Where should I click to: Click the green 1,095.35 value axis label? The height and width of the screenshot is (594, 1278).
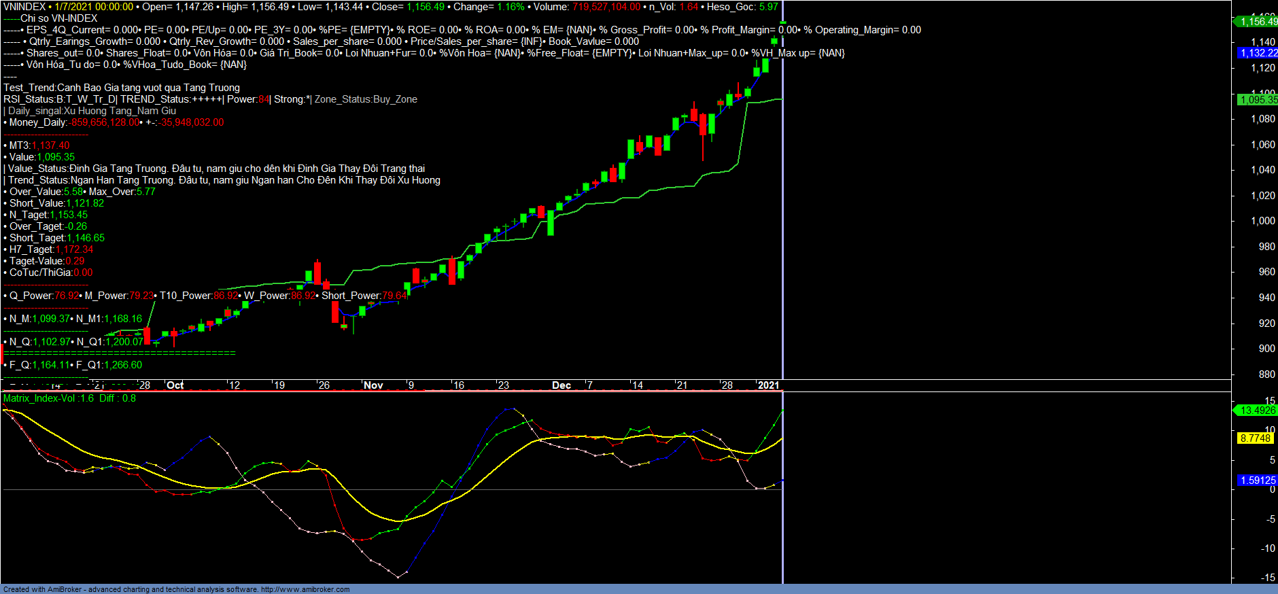[x=1258, y=100]
